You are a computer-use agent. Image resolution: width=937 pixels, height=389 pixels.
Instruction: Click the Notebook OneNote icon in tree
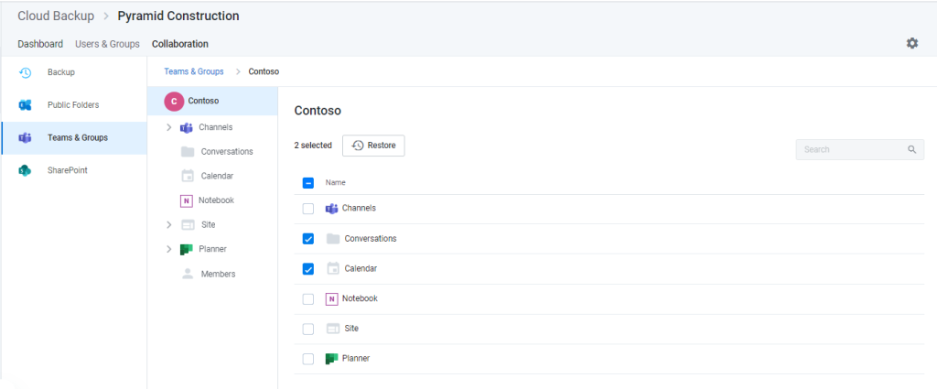[187, 200]
